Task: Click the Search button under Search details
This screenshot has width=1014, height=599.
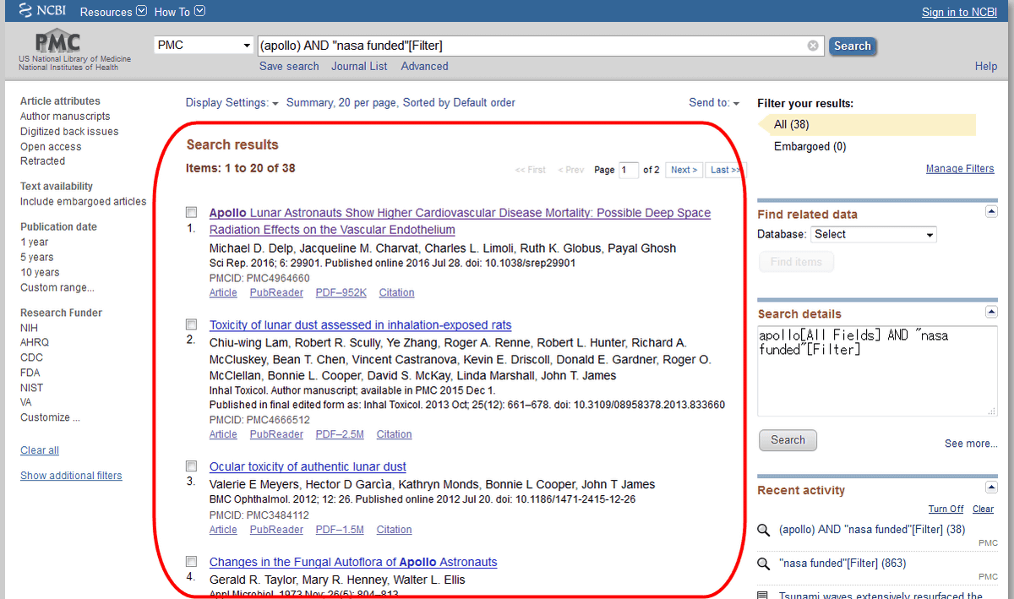Action: (x=788, y=440)
